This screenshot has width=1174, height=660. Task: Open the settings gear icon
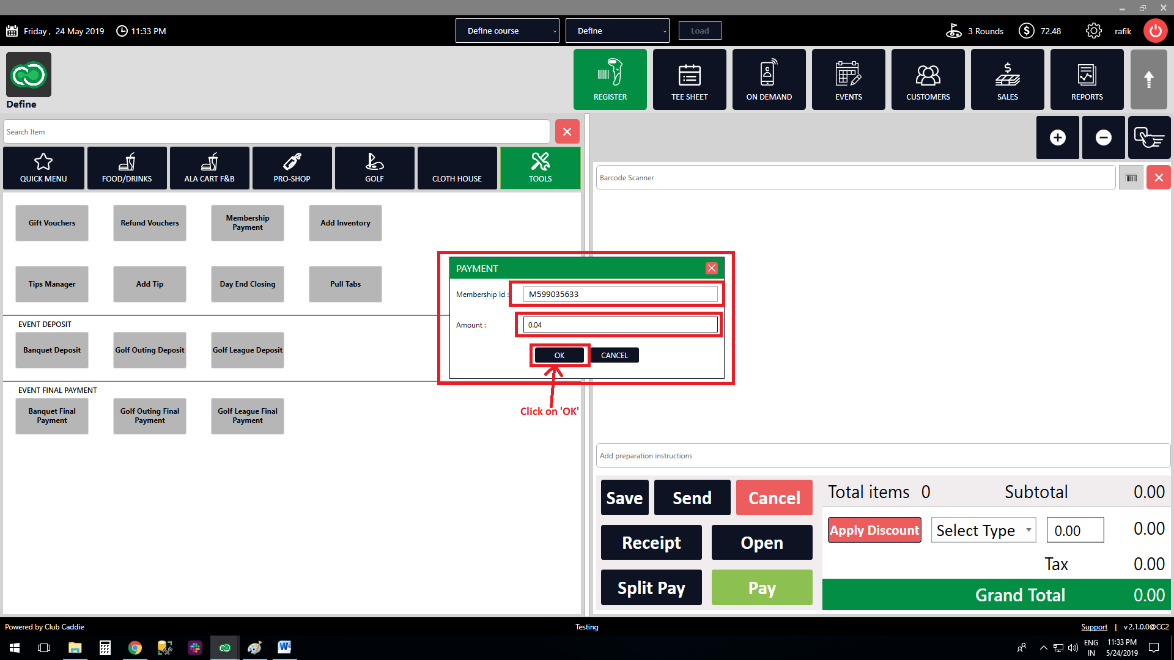tap(1093, 31)
